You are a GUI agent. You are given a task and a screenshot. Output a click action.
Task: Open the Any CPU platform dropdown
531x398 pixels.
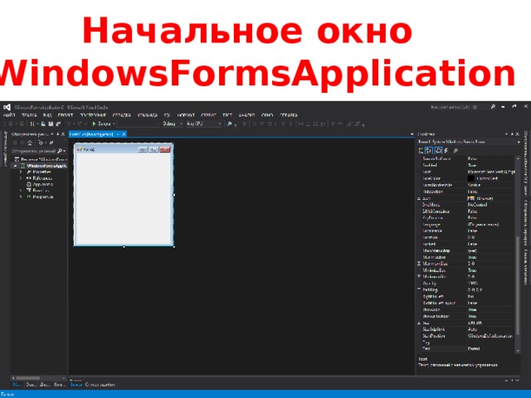204,124
